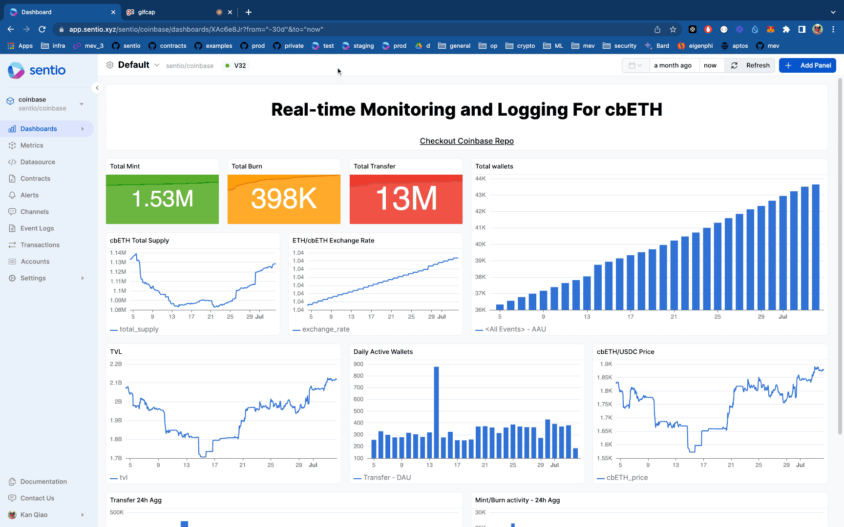Open the browser Extensions puzzle icon
The image size is (844, 527).
pyautogui.click(x=786, y=29)
